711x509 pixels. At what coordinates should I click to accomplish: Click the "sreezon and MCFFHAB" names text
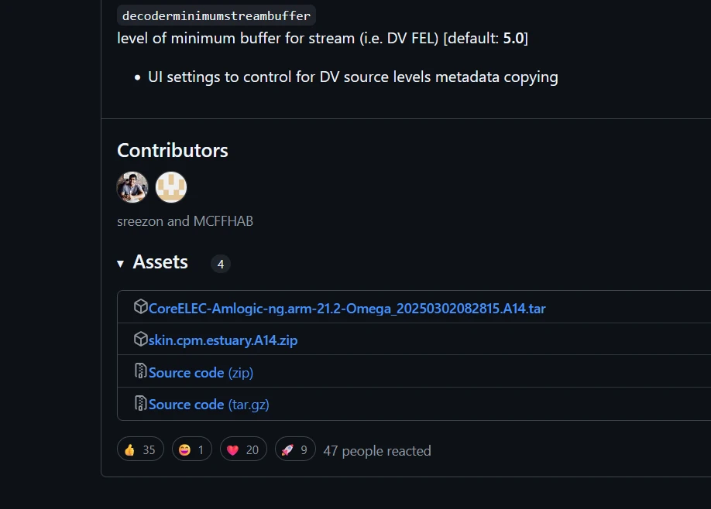185,221
